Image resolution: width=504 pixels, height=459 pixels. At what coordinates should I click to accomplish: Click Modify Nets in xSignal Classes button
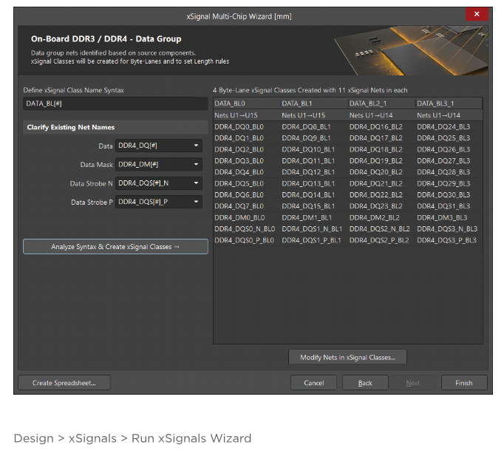point(347,358)
